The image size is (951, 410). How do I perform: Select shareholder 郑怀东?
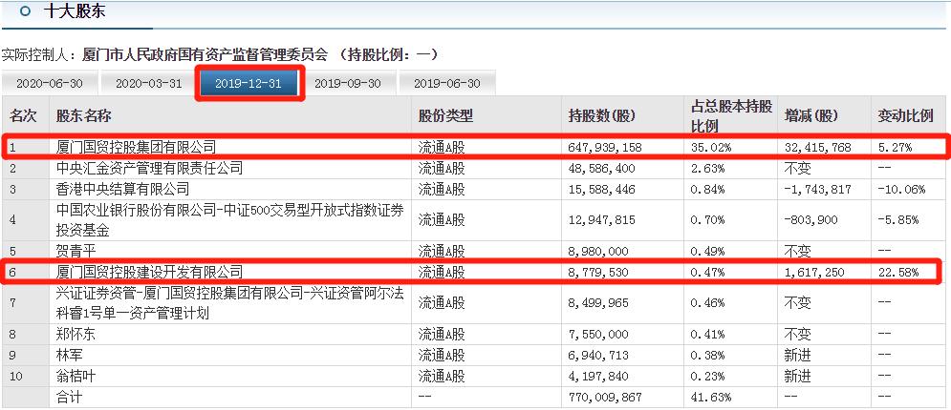coord(76,334)
